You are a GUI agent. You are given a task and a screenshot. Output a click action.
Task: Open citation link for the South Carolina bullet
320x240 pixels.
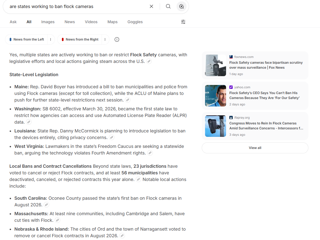pyautogui.click(x=46, y=205)
